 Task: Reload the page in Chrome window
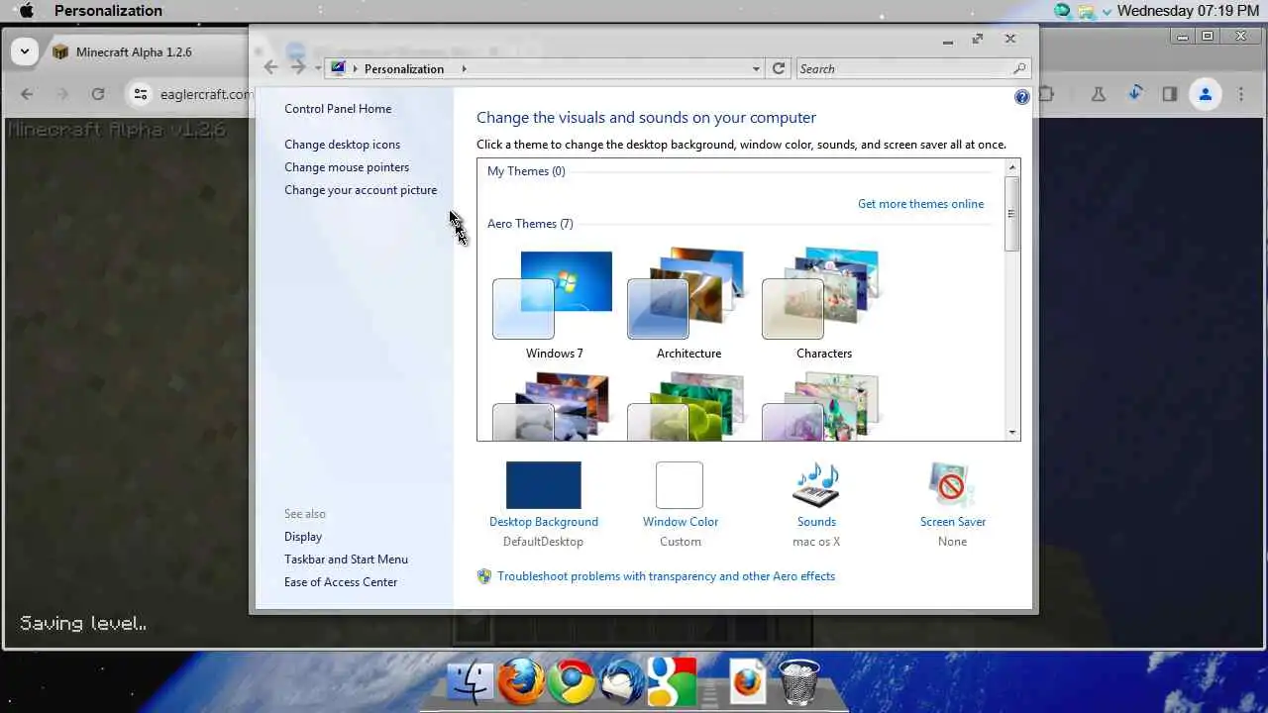tap(97, 94)
